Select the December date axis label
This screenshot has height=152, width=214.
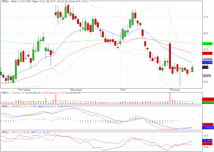(77, 90)
